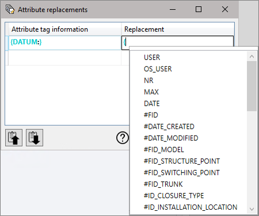This screenshot has height=216, width=259.
Task: Click the list scrollbar up arrow
Action: coord(252,56)
